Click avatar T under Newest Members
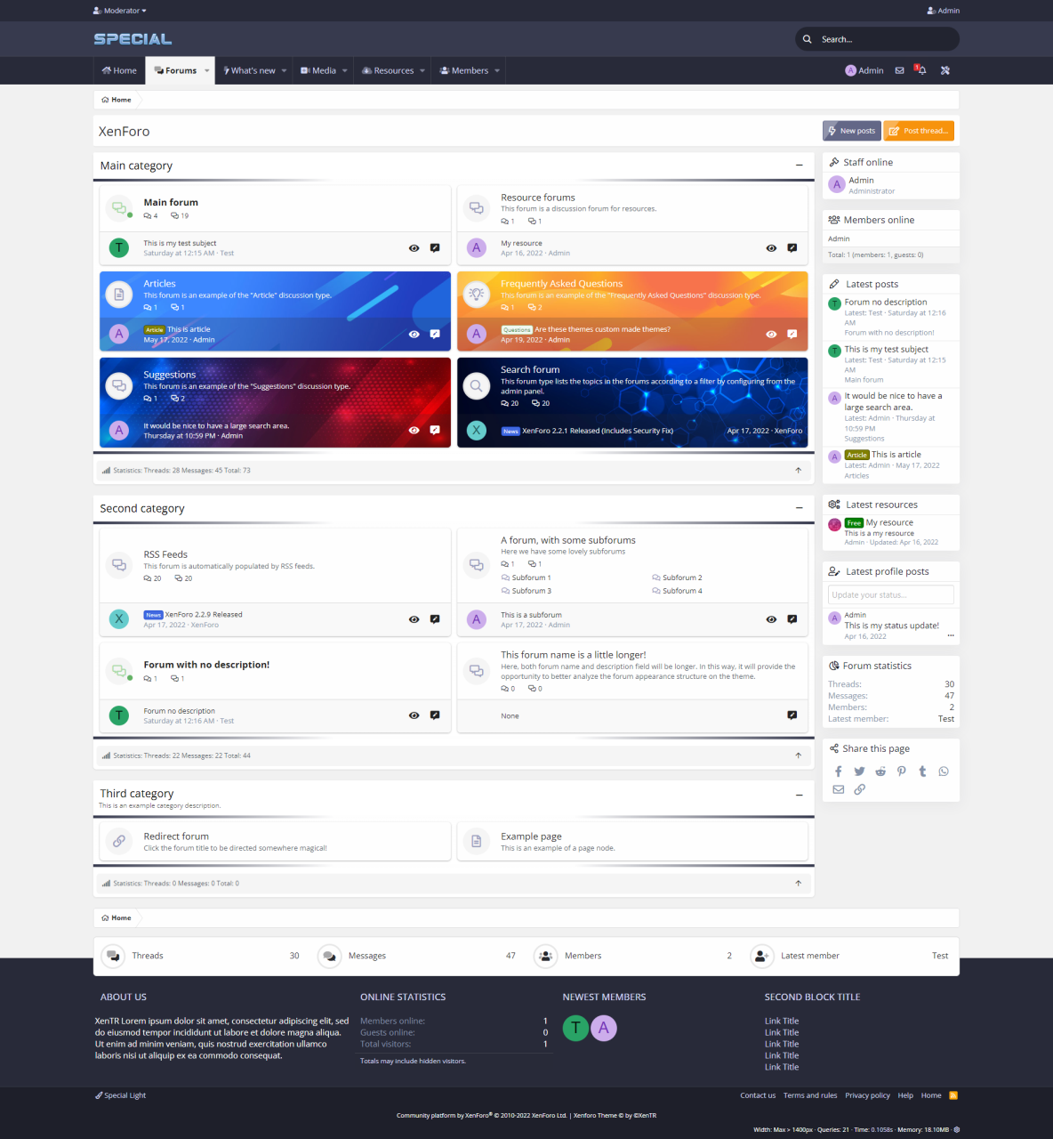 575,1029
